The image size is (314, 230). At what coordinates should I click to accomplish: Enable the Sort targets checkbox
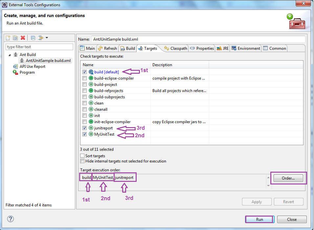point(82,156)
